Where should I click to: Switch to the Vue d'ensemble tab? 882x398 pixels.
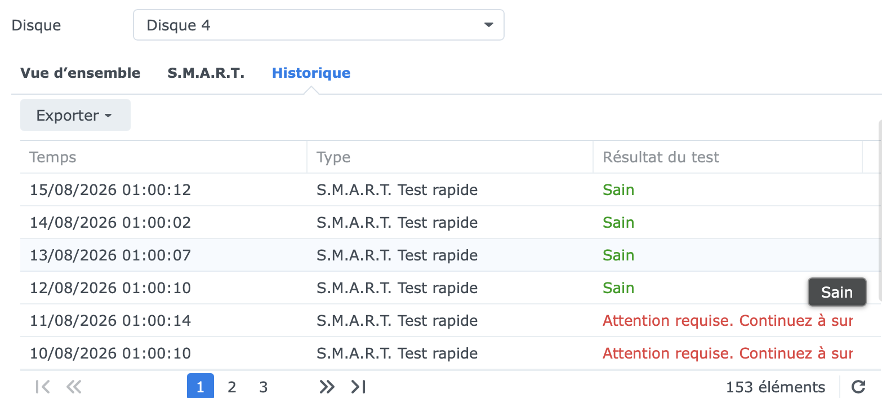tap(81, 73)
